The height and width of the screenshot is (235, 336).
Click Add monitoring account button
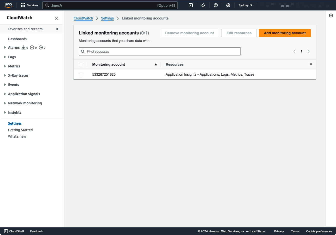click(x=285, y=33)
